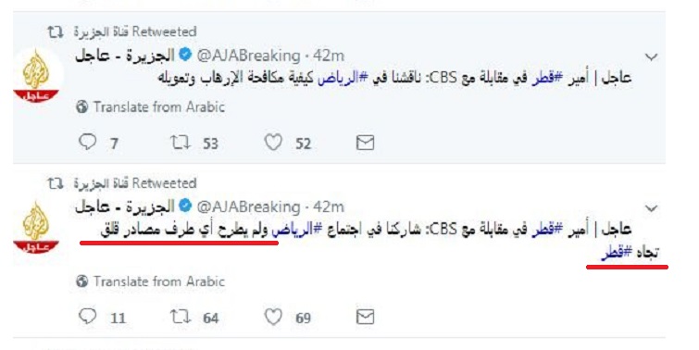699x350 pixels.
Task: Open second tweet's Al Jazeera avatar
Action: click(x=36, y=228)
